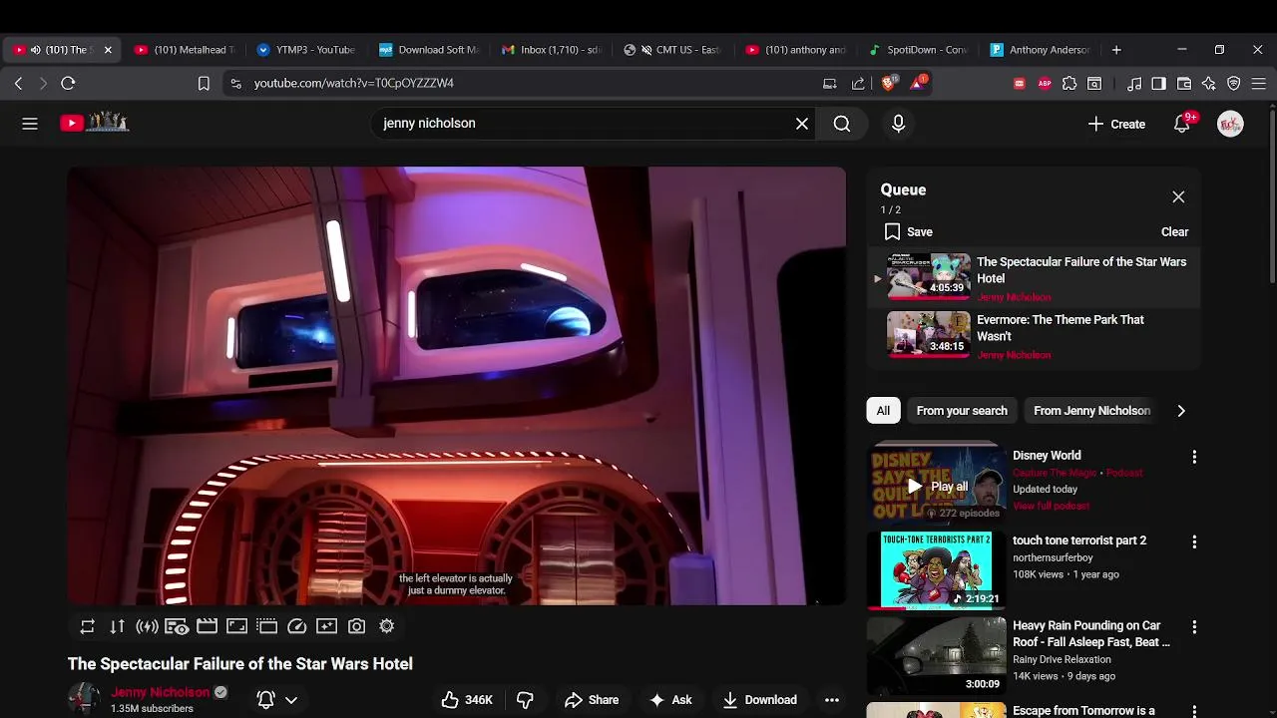Open the Brave wallet icon
The height and width of the screenshot is (718, 1277).
pos(1184,84)
